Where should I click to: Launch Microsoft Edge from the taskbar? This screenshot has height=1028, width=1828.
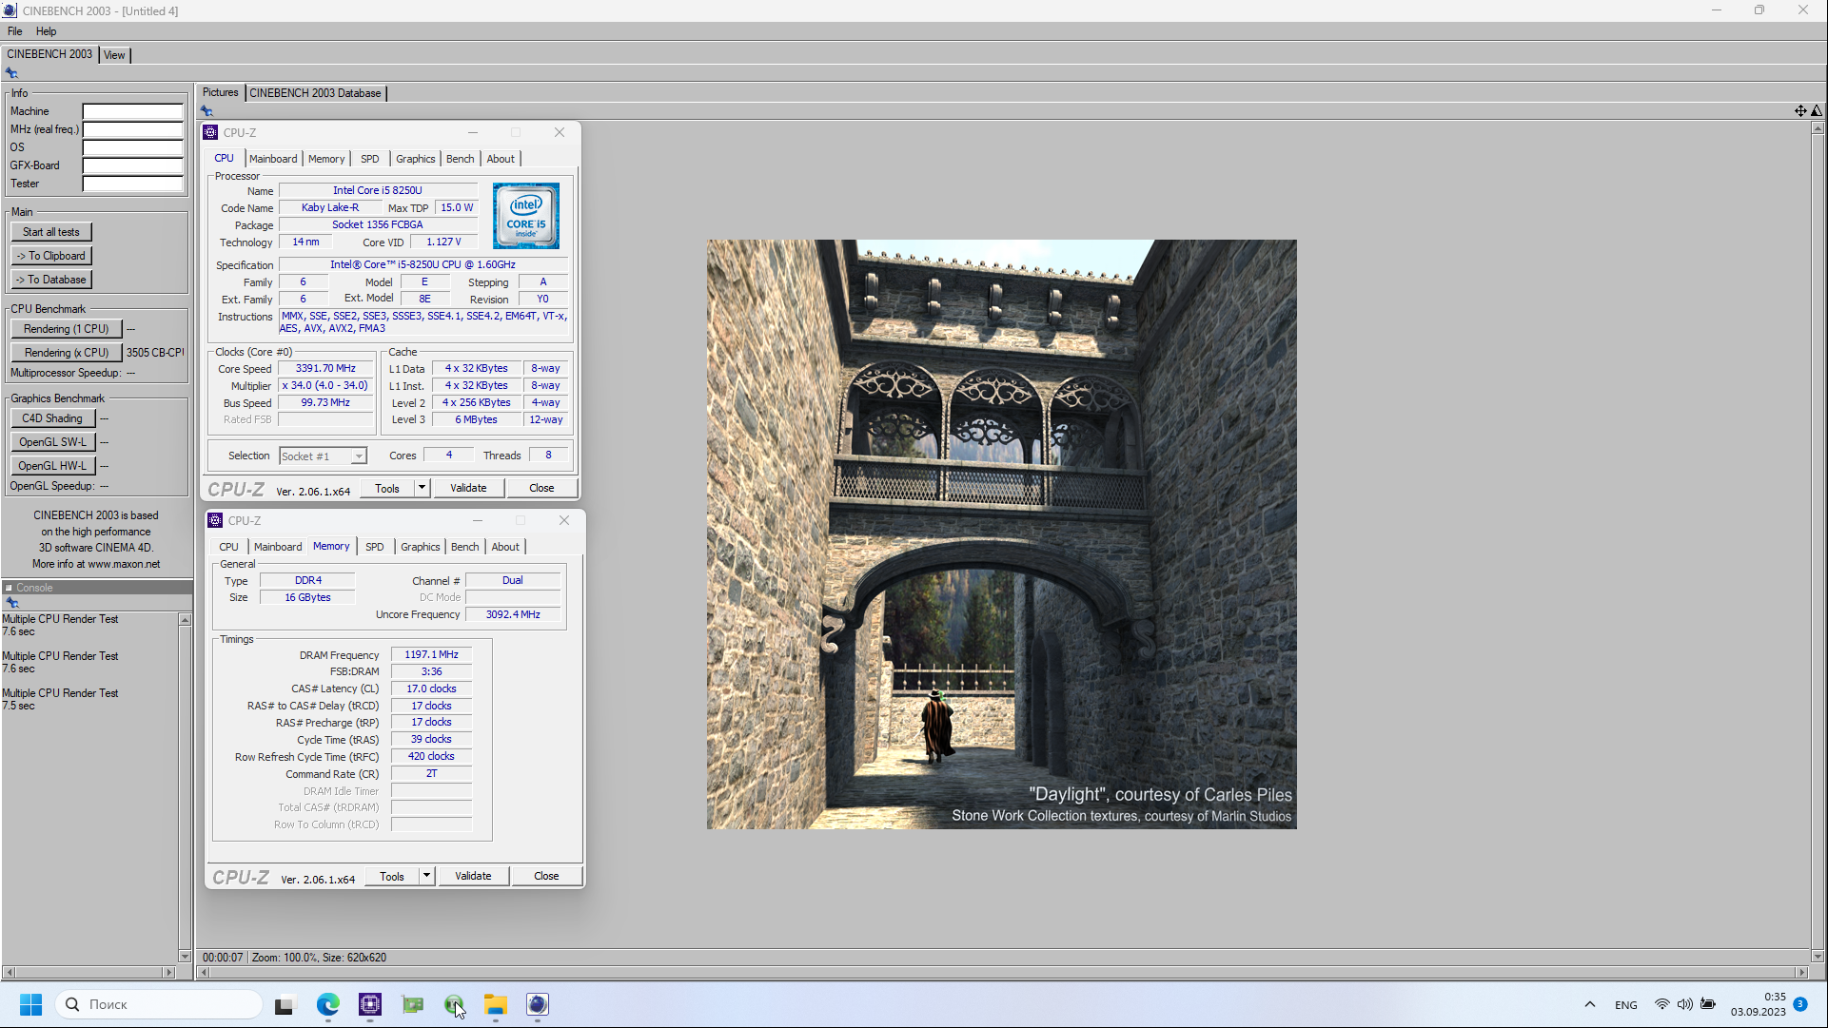pos(328,1004)
